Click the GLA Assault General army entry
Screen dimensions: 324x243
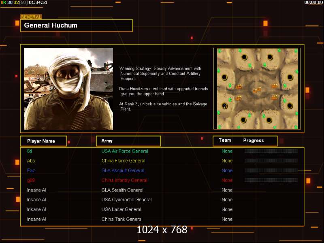(123, 171)
